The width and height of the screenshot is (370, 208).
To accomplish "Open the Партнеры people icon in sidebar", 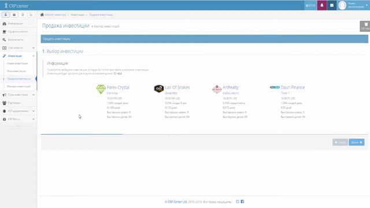I will pos(4,103).
